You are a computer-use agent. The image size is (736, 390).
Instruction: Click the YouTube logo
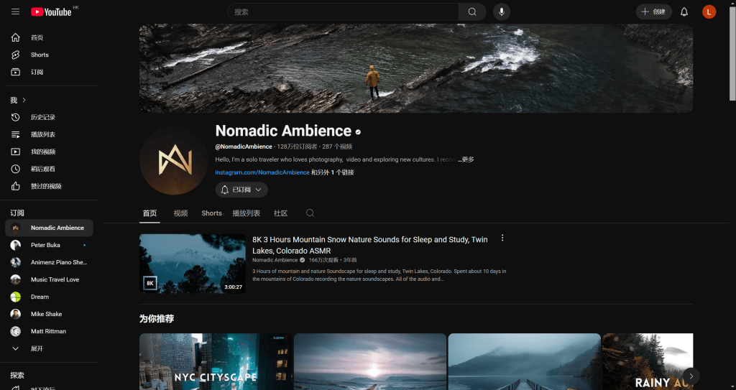(x=52, y=12)
